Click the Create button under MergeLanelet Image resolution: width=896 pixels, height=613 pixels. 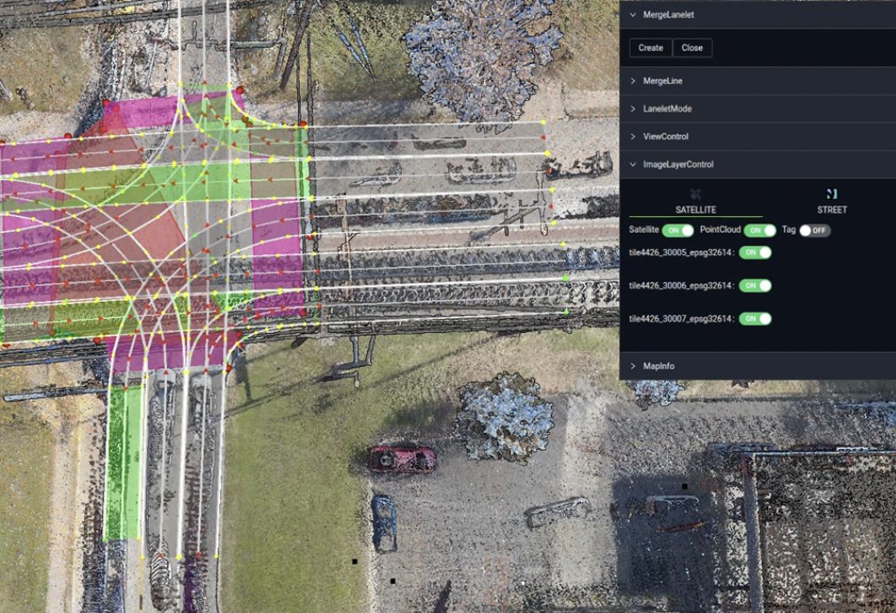click(x=649, y=47)
